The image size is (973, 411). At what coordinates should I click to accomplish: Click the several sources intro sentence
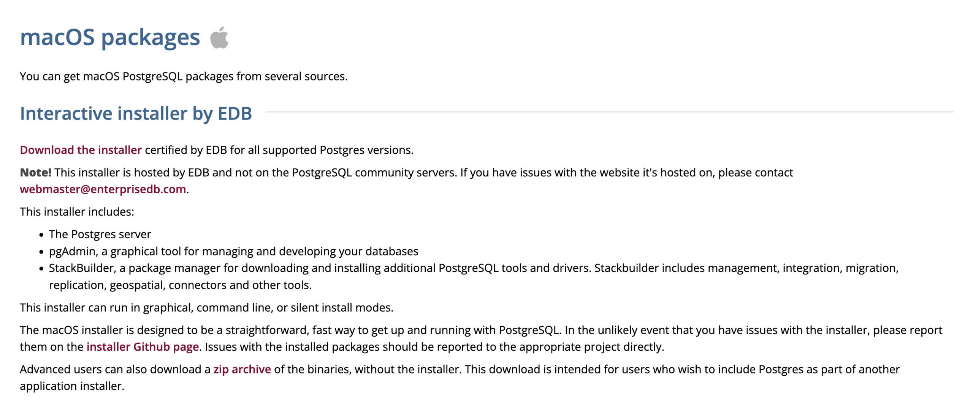[x=184, y=76]
